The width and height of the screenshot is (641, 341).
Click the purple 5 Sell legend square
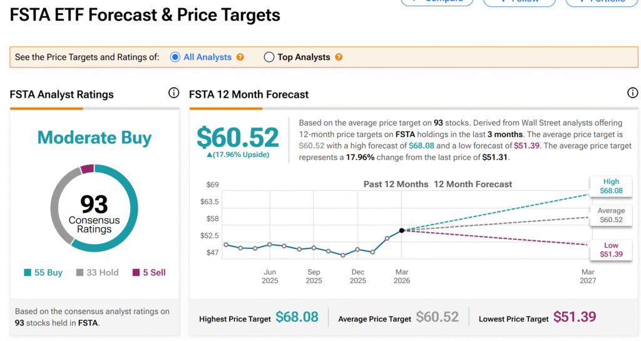tap(136, 273)
